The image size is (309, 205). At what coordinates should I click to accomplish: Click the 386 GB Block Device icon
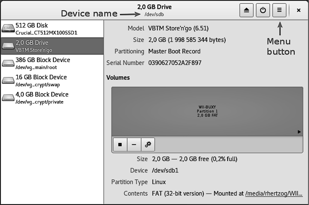[8, 63]
